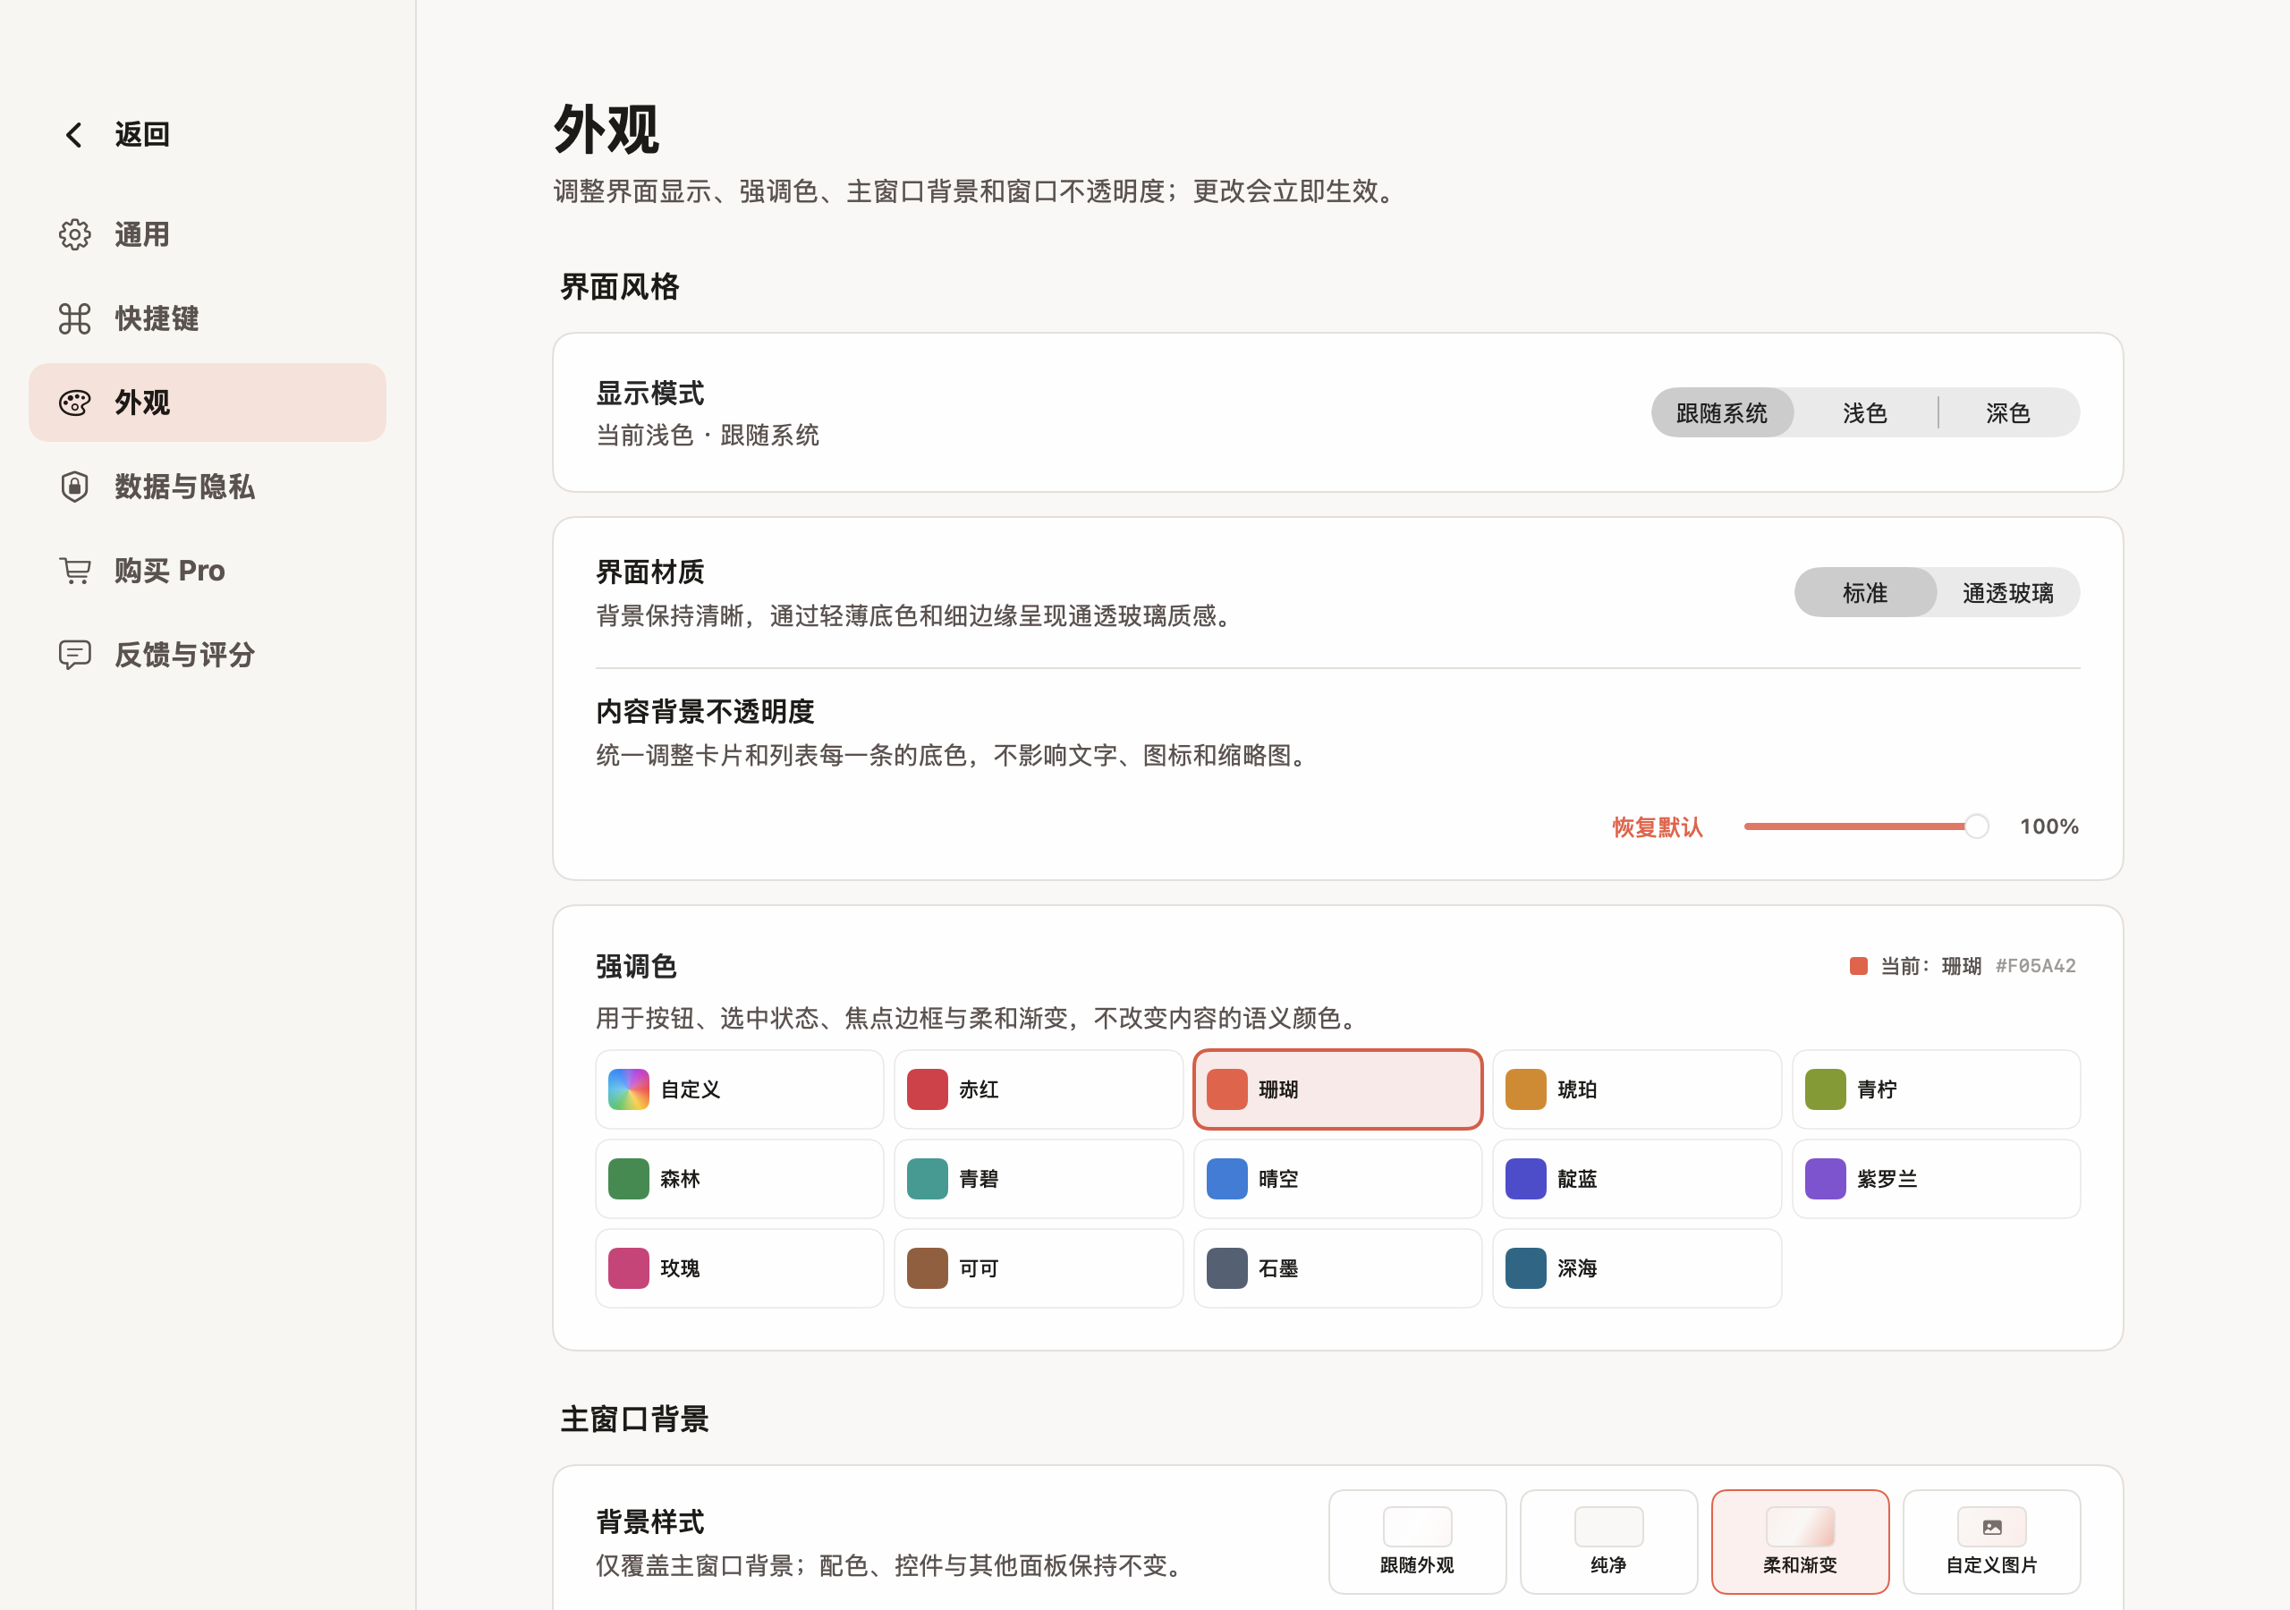Open 反馈与评分 page

click(208, 655)
